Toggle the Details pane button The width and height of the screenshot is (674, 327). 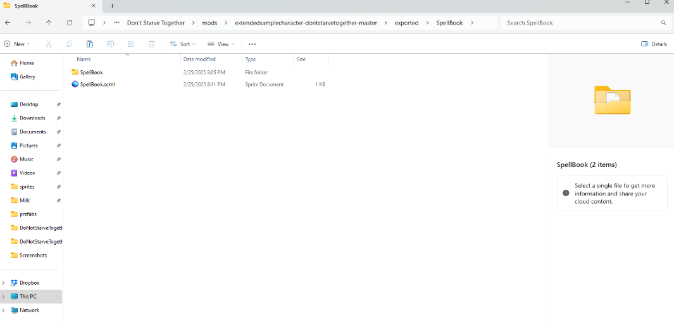click(x=654, y=44)
